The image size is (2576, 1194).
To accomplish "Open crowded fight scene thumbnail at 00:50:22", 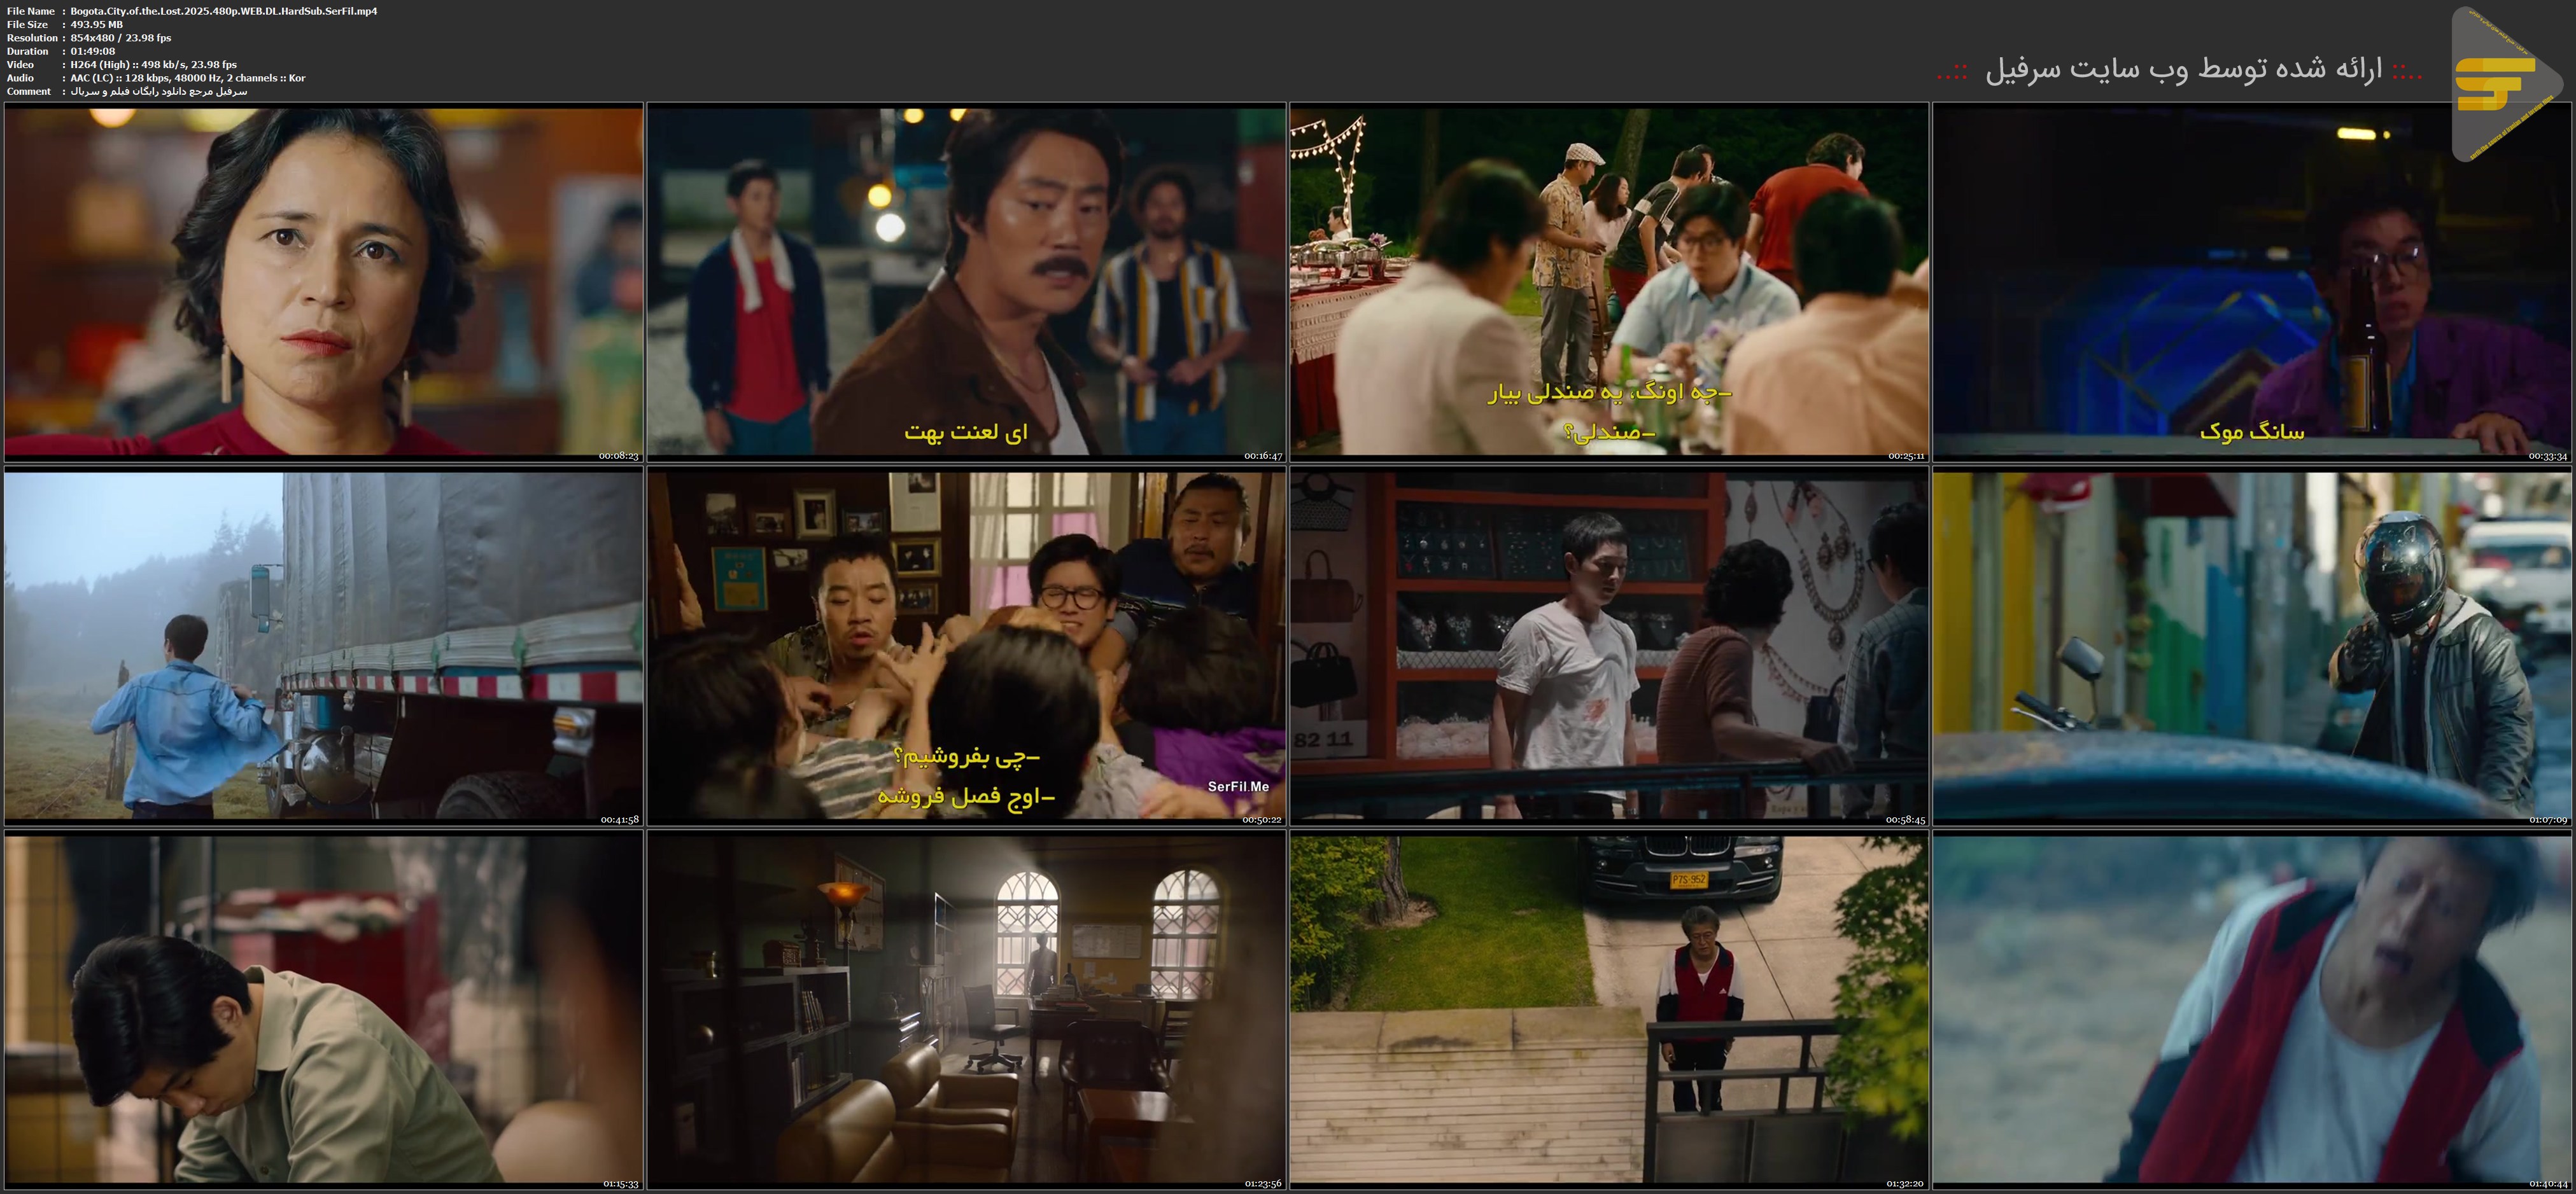I will (966, 648).
